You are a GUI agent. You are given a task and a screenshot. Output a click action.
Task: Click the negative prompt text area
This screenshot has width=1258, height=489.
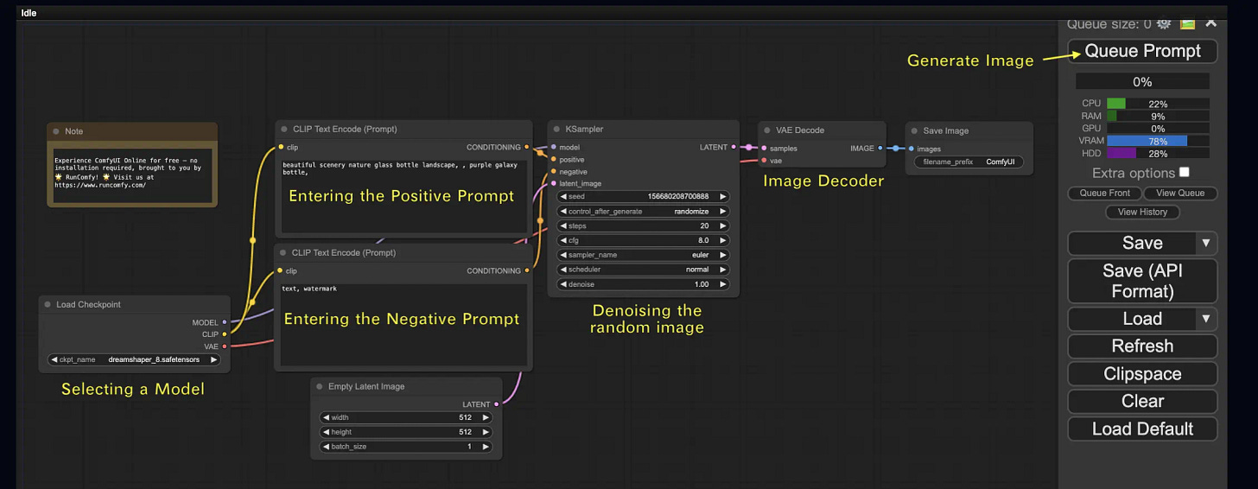click(404, 324)
